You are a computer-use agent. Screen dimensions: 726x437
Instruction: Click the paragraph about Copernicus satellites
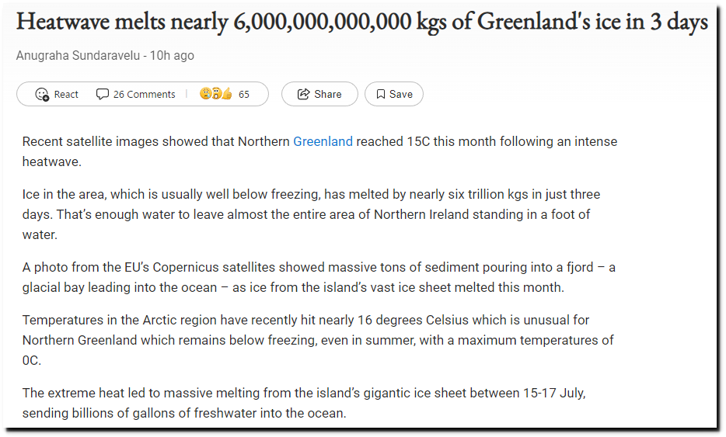[319, 277]
